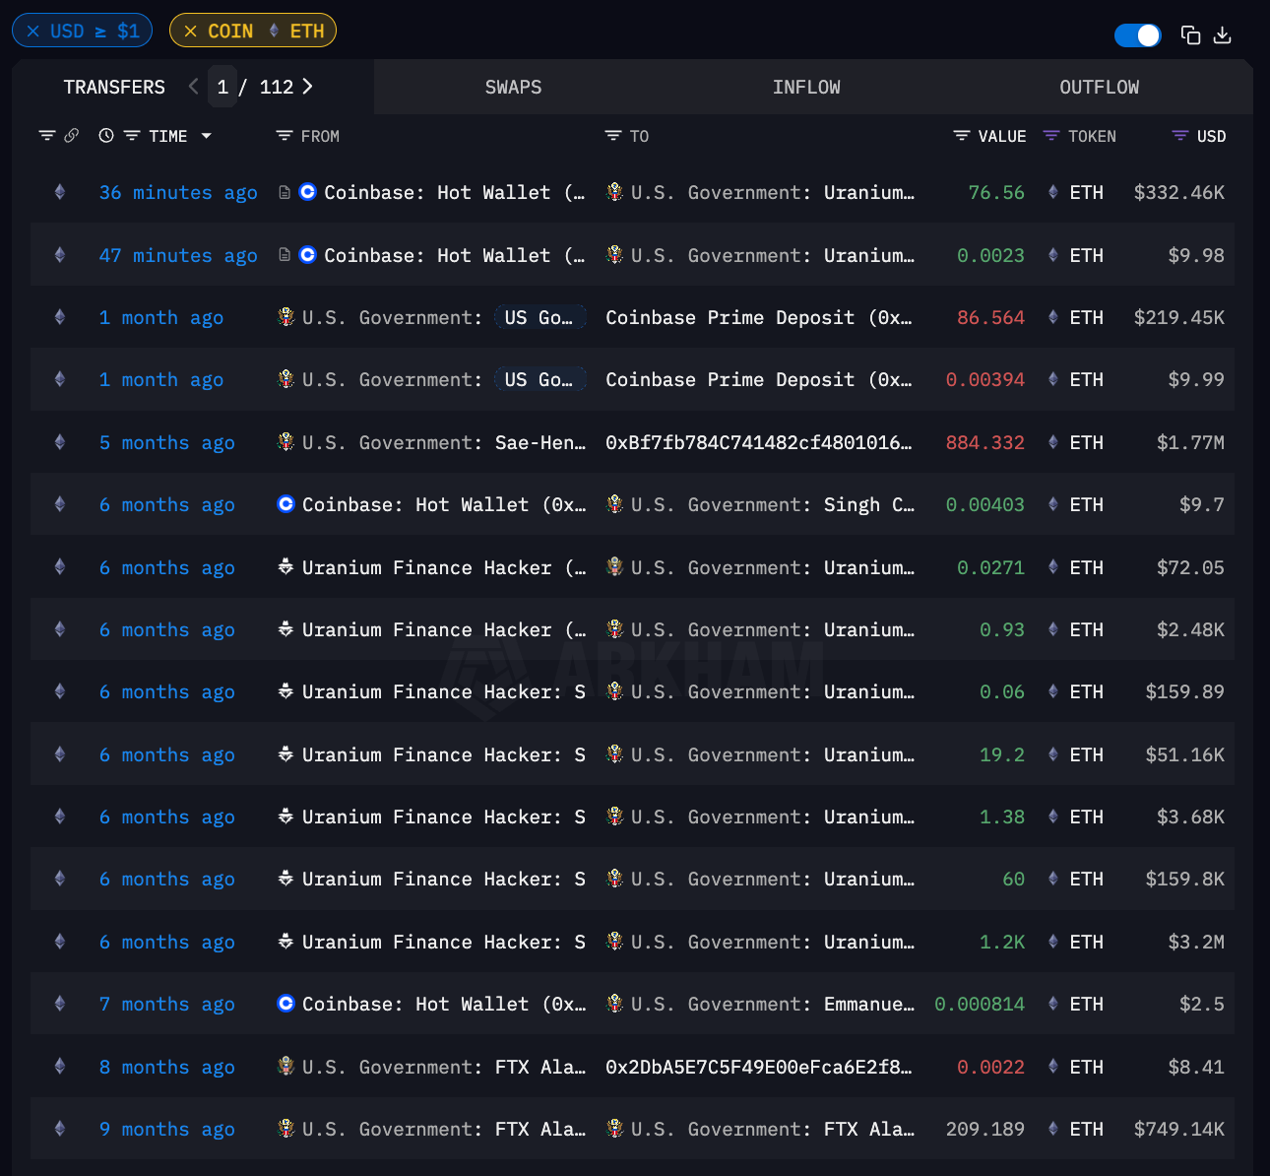Open the FROM column filter
The image size is (1270, 1176).
285,136
